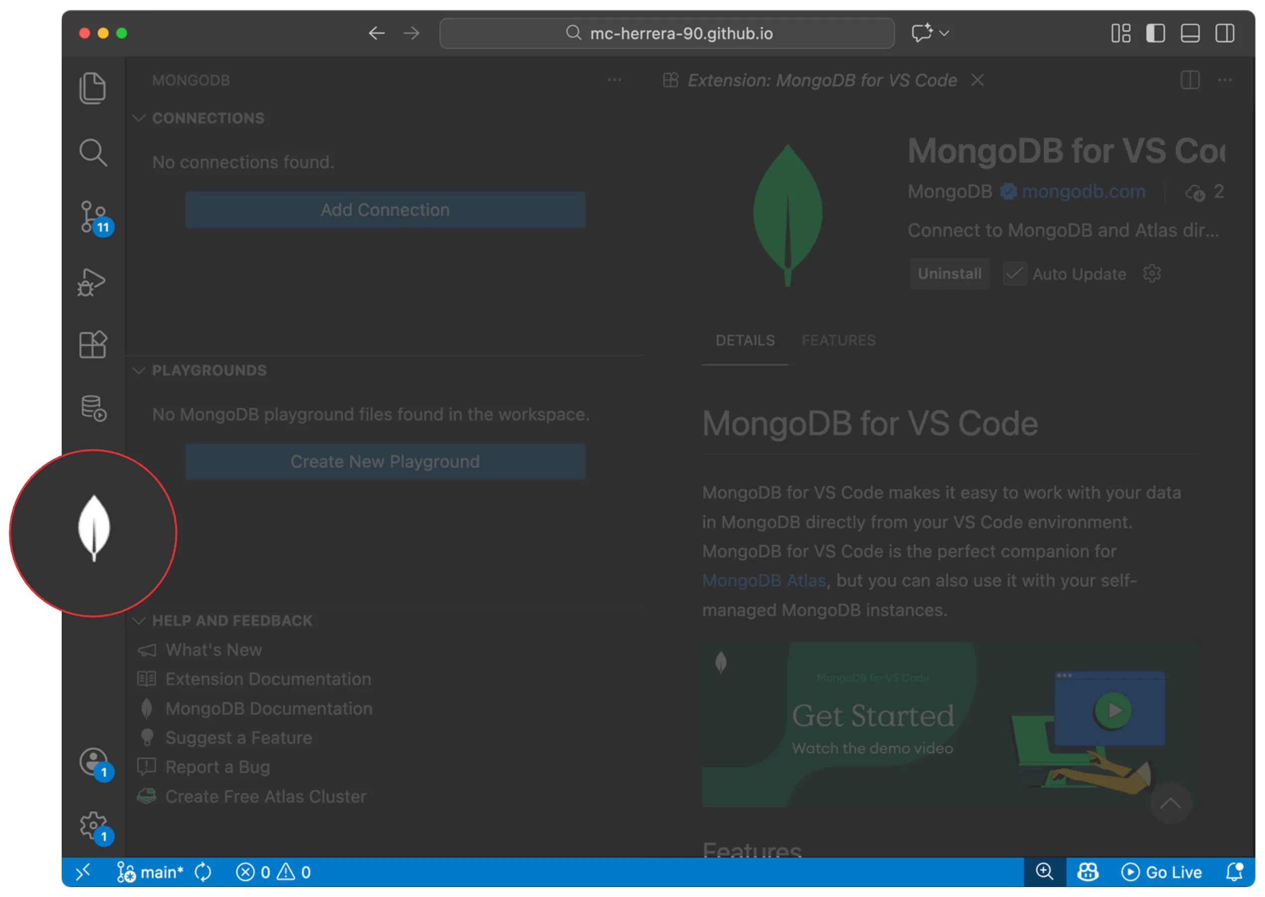Toggle the Auto Update checkbox

point(1014,274)
